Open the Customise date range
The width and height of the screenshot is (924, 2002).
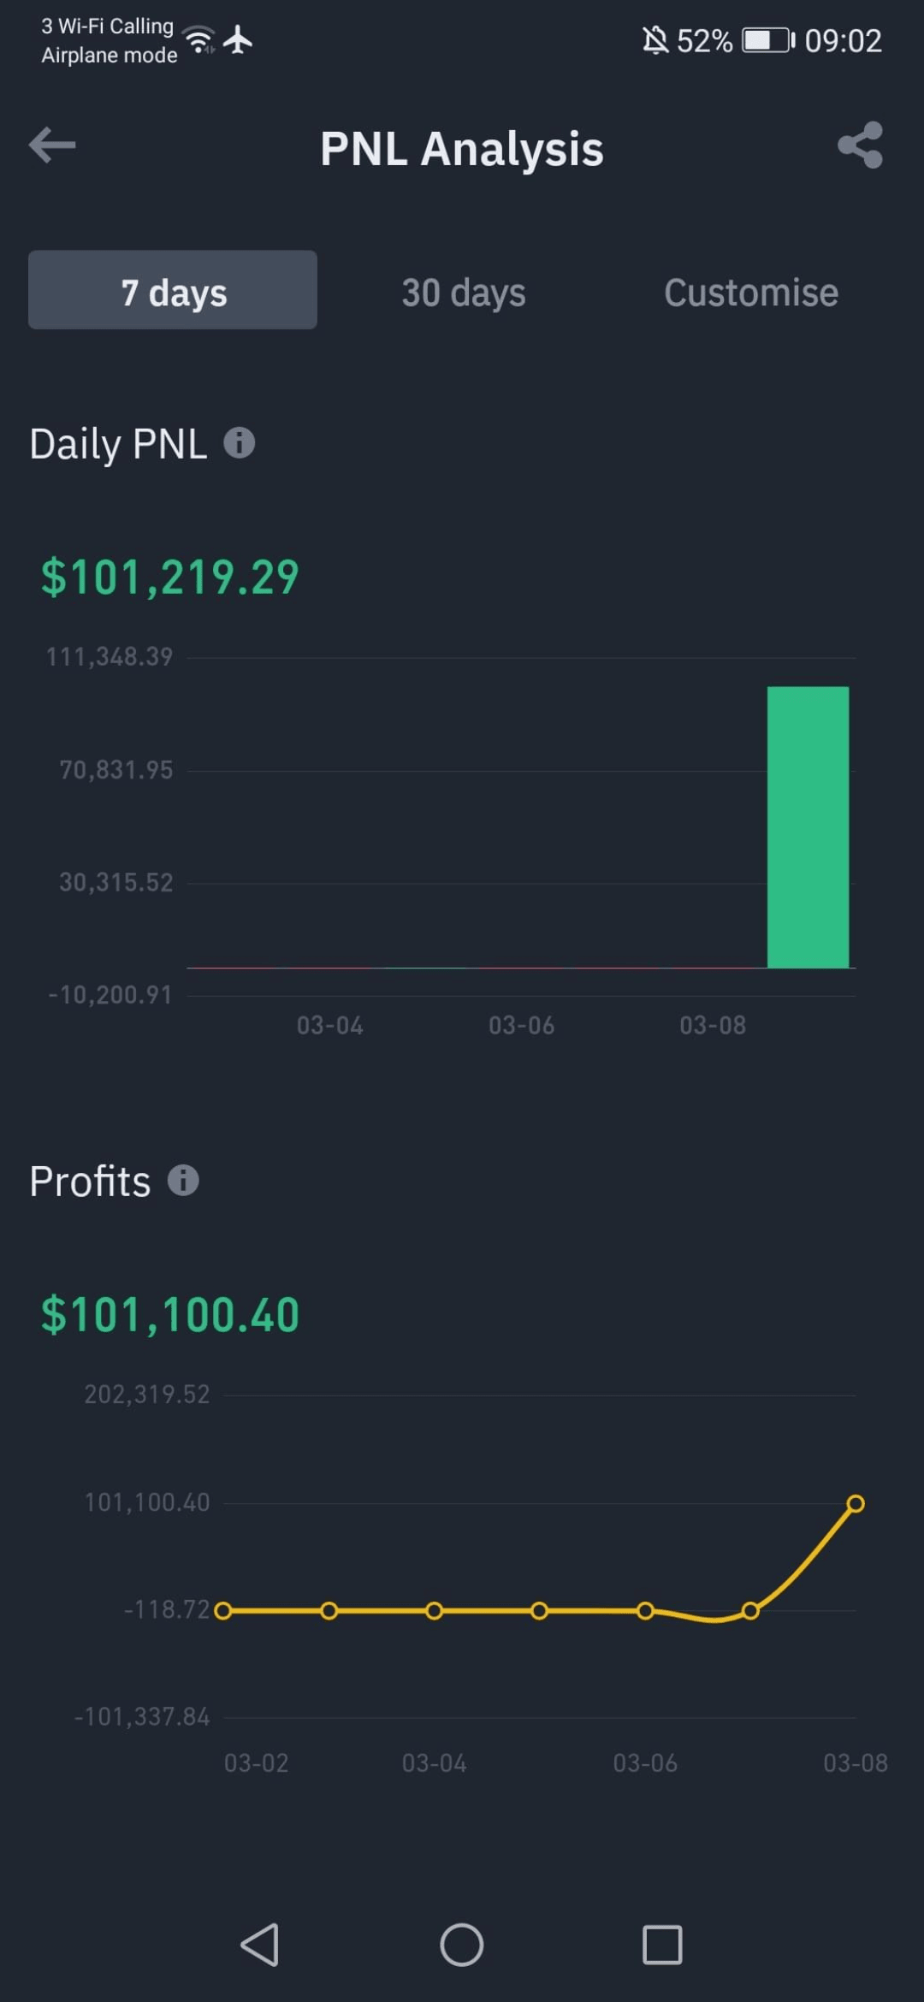(x=750, y=293)
